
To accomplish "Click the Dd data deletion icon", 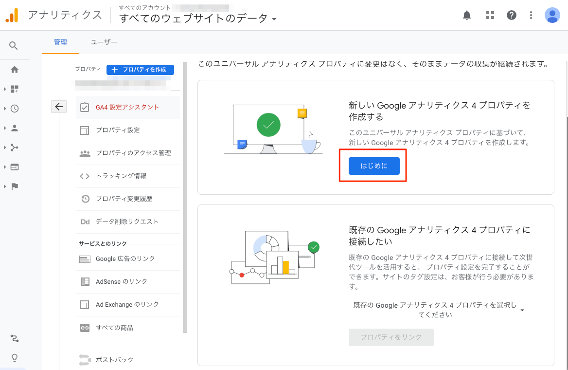I will coord(85,222).
